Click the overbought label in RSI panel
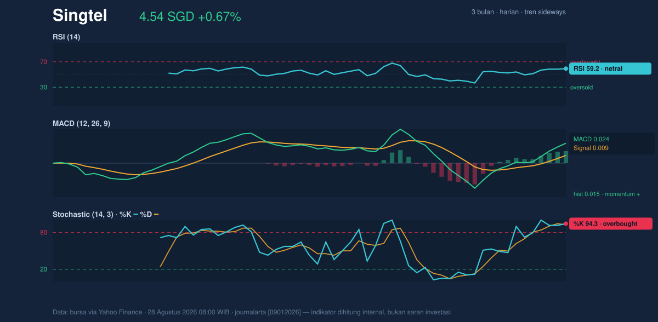 pos(585,62)
